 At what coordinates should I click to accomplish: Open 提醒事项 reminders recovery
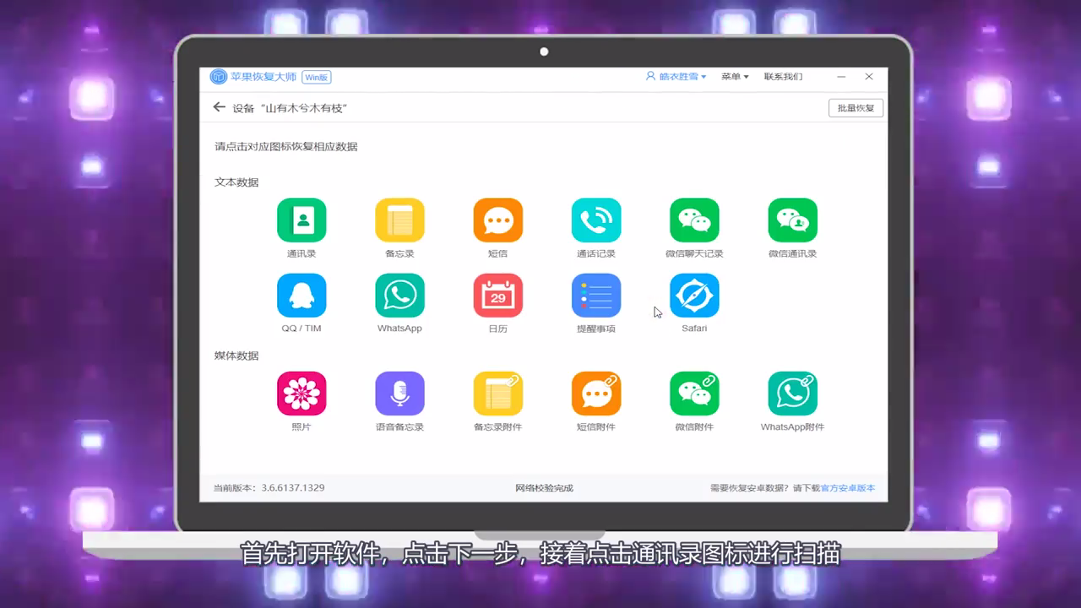click(595, 296)
